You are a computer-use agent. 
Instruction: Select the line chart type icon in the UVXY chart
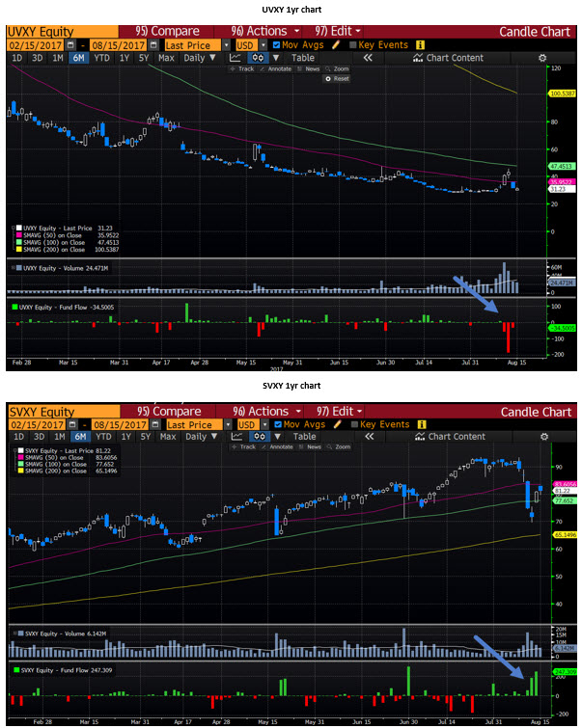236,58
